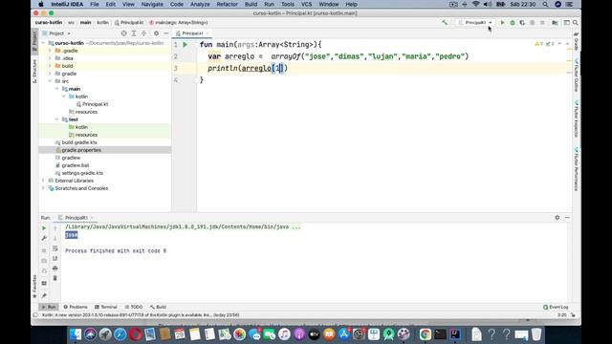Expand the build folder

pyautogui.click(x=50, y=66)
